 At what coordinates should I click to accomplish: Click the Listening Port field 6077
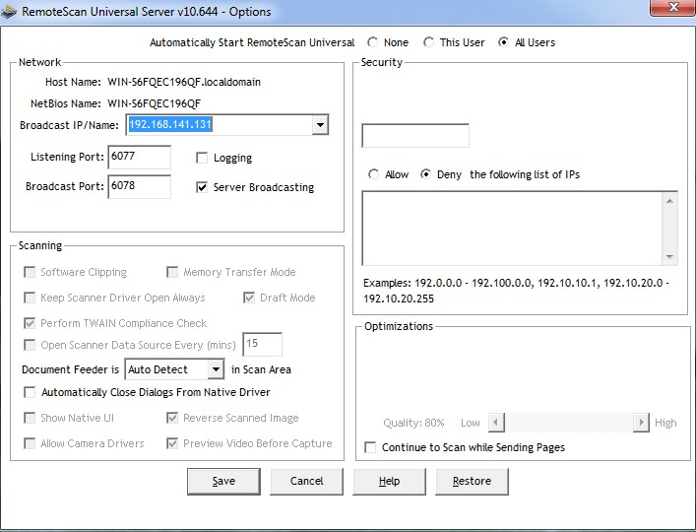[x=140, y=157]
